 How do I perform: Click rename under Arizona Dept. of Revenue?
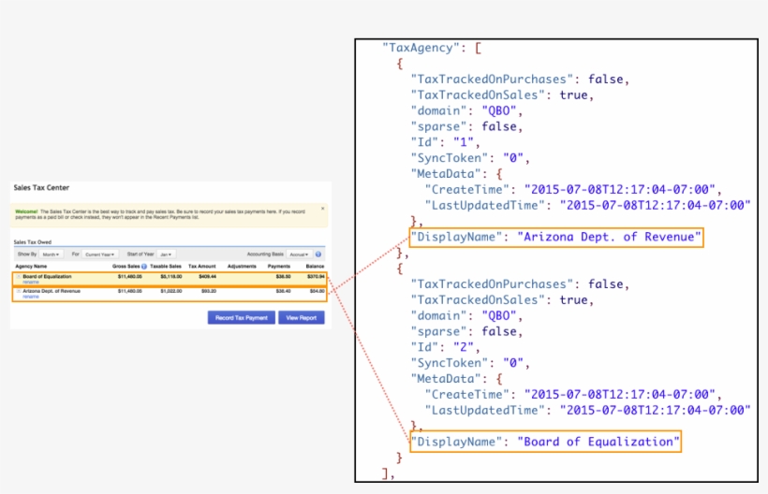click(30, 297)
